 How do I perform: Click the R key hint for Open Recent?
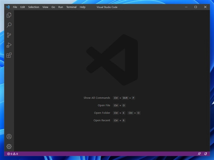[123, 121]
